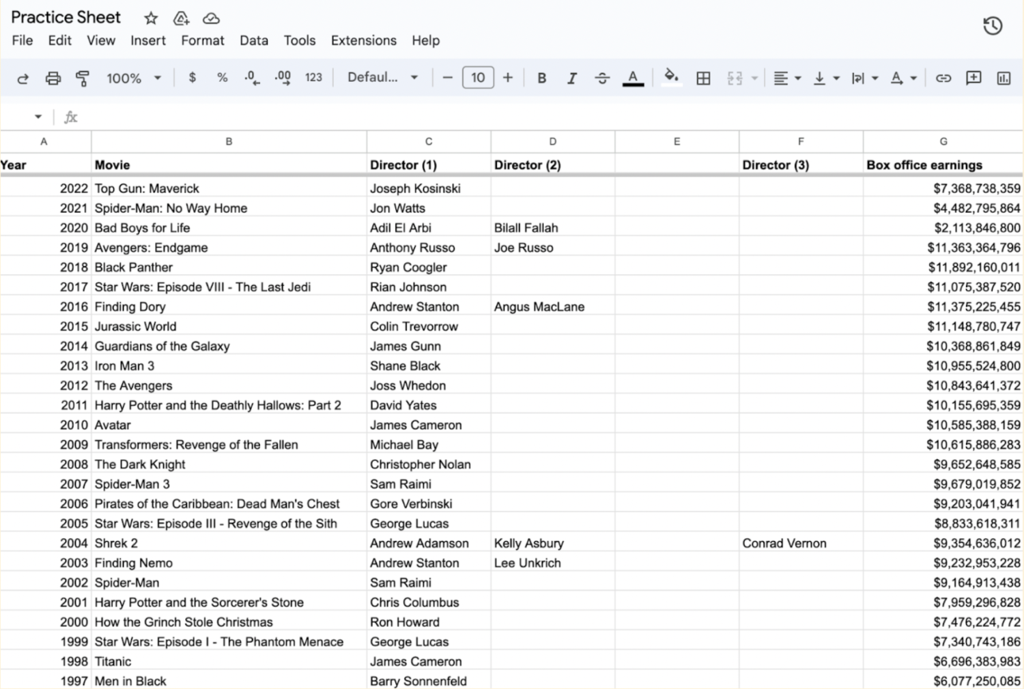Insert comment icon
This screenshot has height=689, width=1024.
click(973, 78)
